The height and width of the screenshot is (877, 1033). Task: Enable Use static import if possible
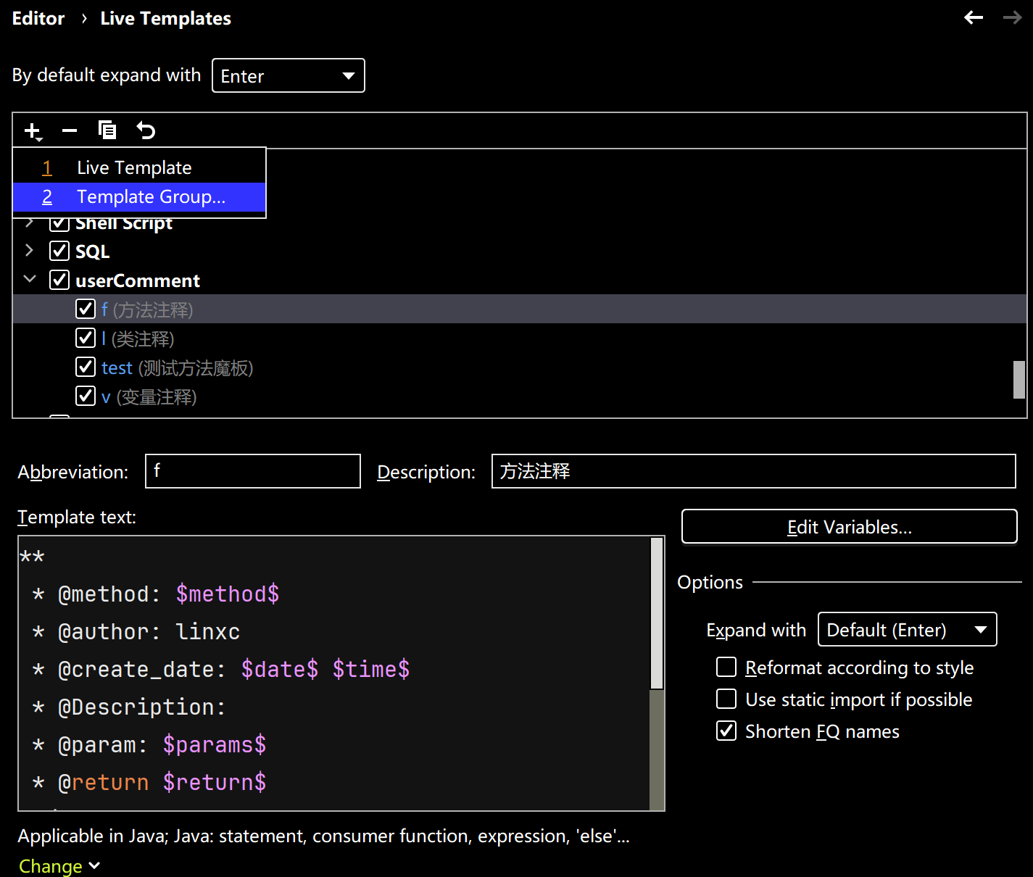pyautogui.click(x=726, y=699)
